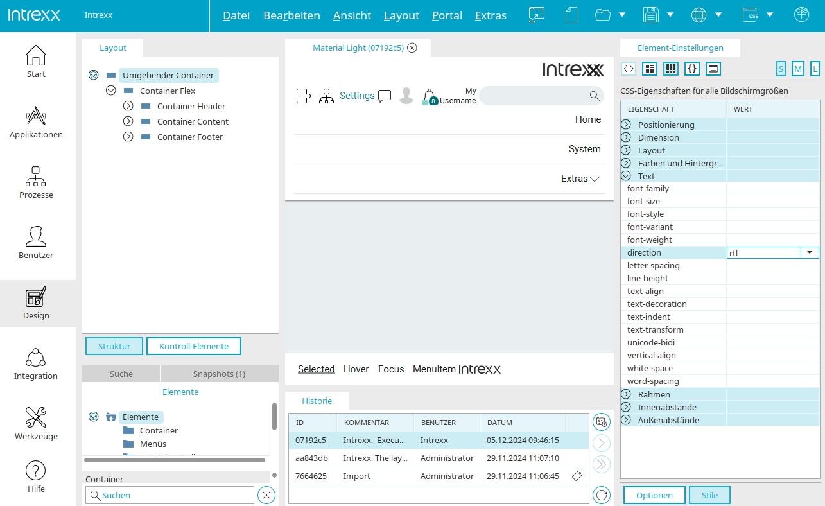
Task: Toggle the L screen size button
Action: point(815,69)
